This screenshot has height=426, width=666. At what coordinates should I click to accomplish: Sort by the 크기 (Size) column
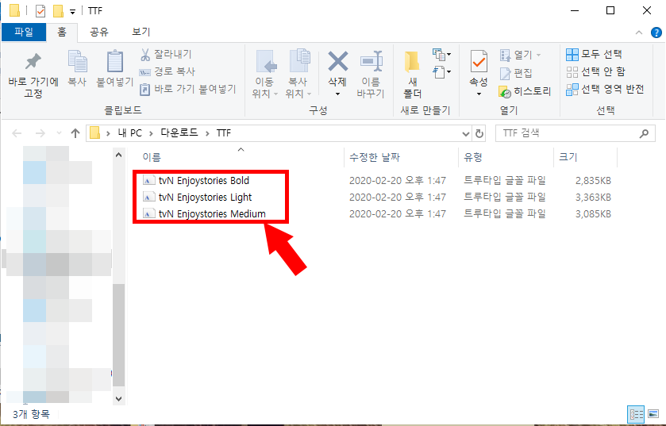pos(568,157)
